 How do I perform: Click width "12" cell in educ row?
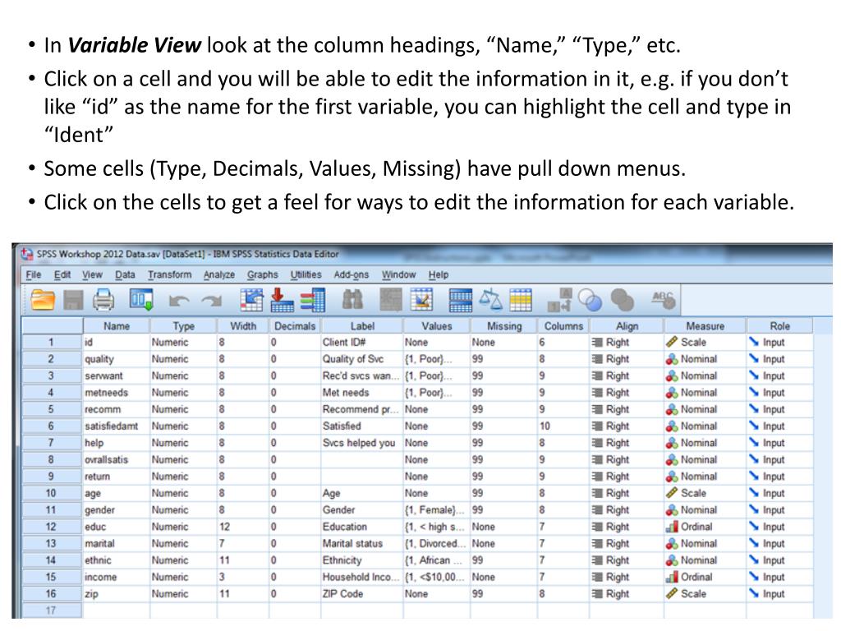pos(243,527)
